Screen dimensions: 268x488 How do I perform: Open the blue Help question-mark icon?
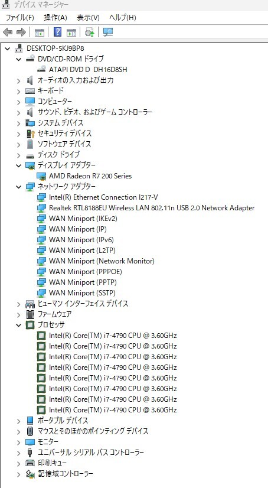point(57,32)
